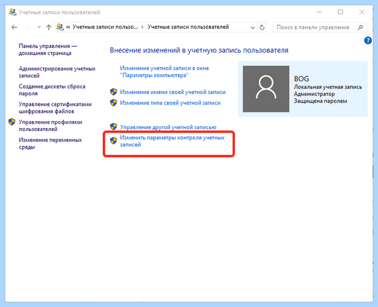378x307 pixels.
Task: Open Изменение переменных среды
Action: [x=50, y=143]
